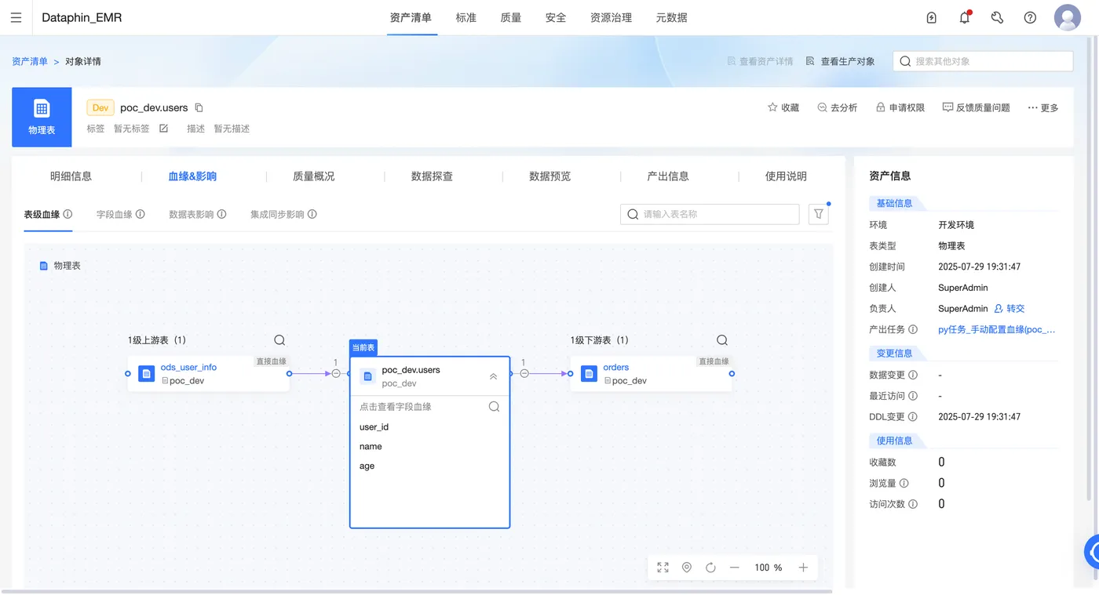Select the 数据表影响 sub-tab
Screen dimensions: 1099x595
[x=192, y=214]
